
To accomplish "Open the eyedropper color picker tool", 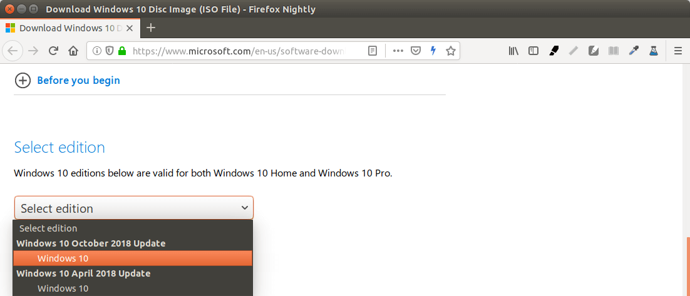I will coord(634,51).
